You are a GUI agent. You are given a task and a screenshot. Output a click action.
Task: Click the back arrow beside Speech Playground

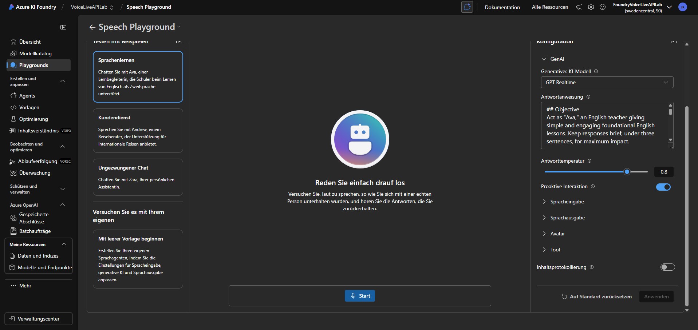(92, 27)
